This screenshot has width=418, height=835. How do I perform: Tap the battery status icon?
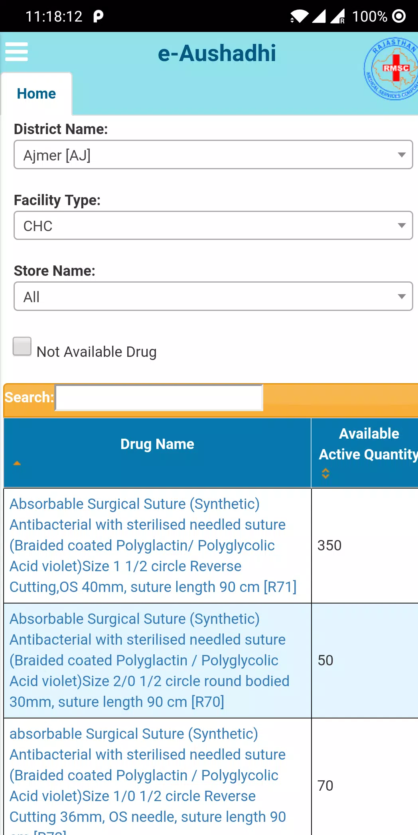click(x=399, y=16)
